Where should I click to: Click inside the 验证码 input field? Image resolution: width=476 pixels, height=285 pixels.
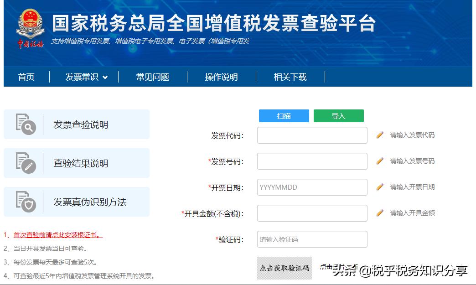[x=312, y=239]
